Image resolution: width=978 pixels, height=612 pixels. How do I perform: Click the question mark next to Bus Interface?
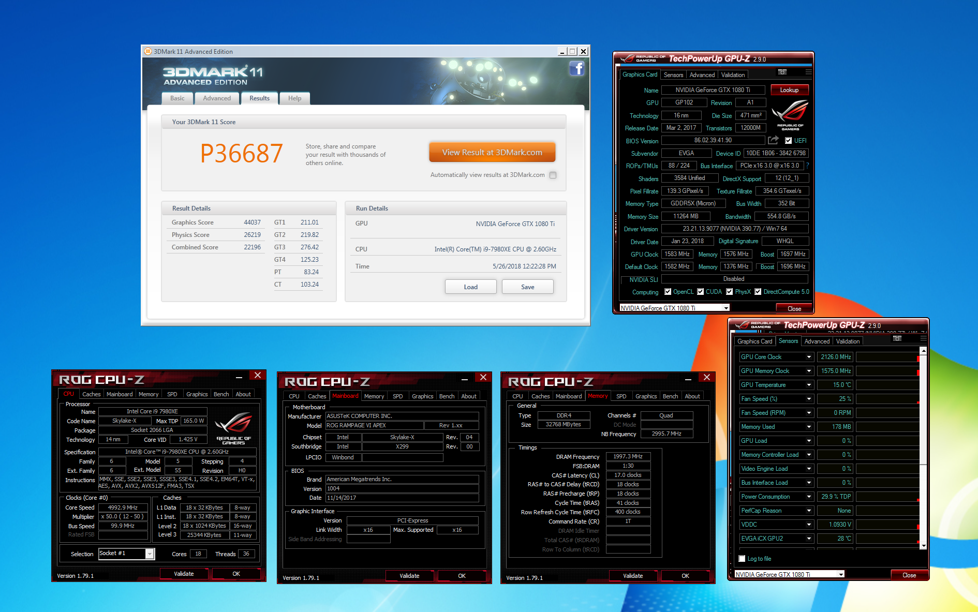tap(807, 166)
